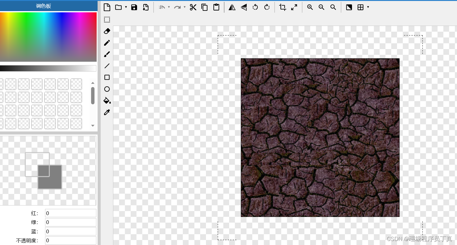Reset zoom with the plain magnifier
Viewport: 457px width, 245px height.
pos(333,7)
